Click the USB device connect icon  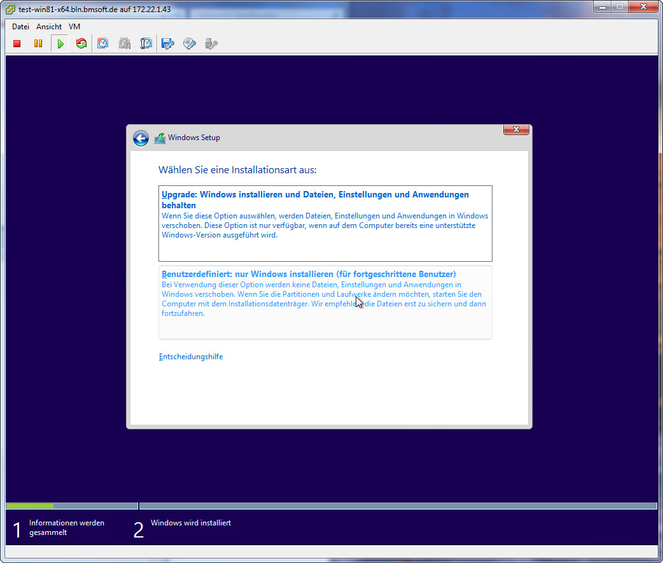click(x=211, y=44)
